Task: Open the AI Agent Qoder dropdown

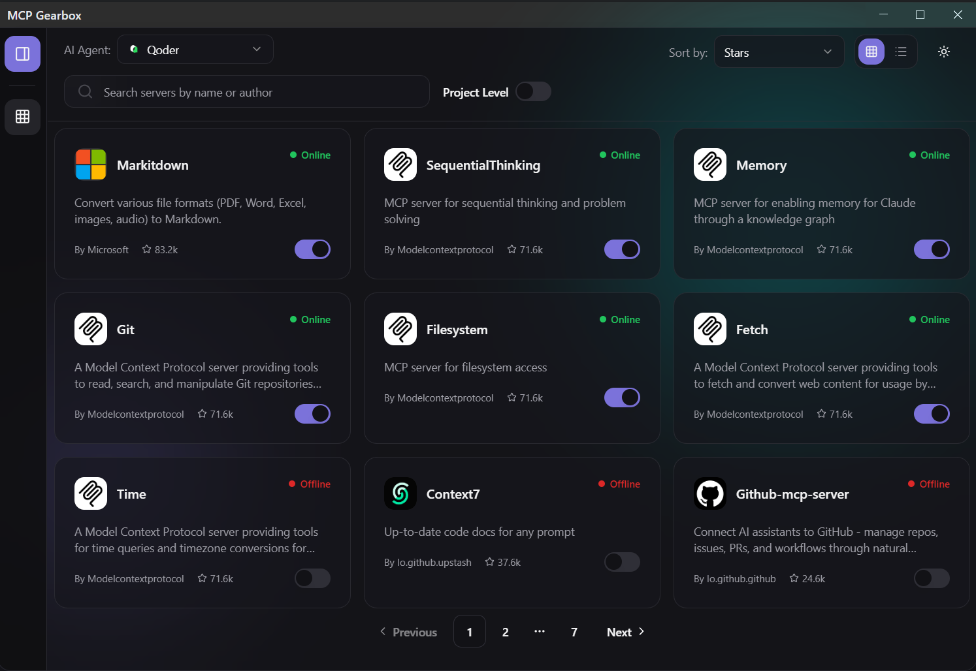Action: (x=195, y=50)
